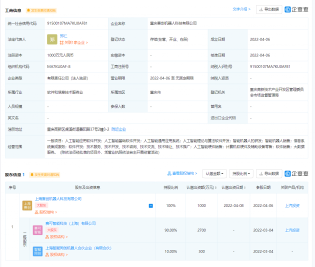Open 查看股权结构 equity structure link
Screen dimensions: 315x267
(182, 173)
